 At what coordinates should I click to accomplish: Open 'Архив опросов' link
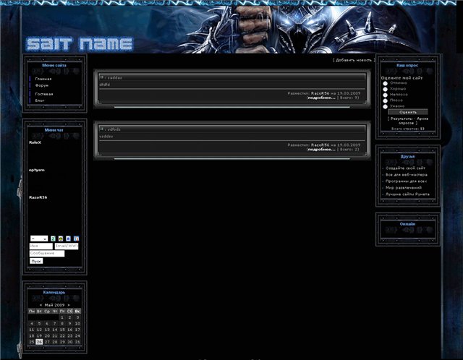415,121
